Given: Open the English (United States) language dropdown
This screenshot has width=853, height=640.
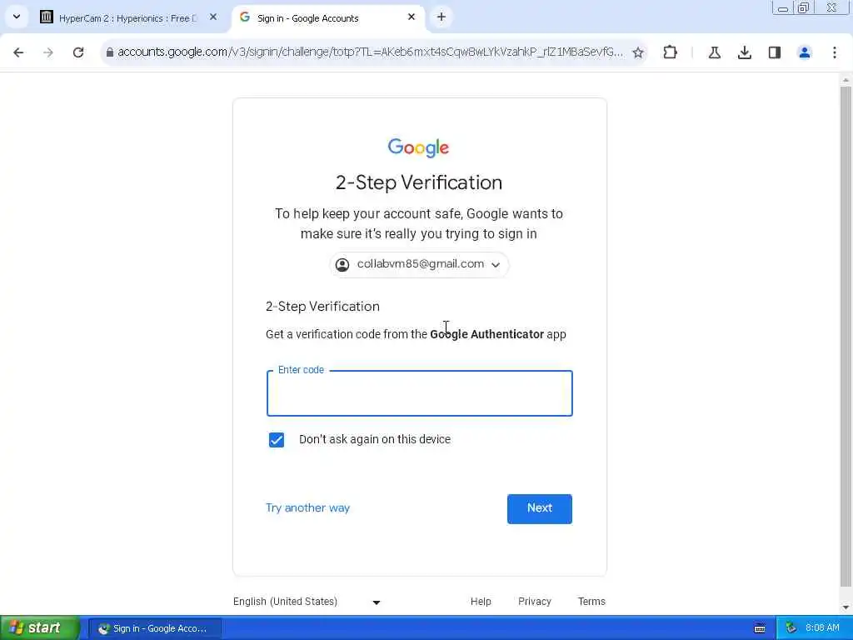Looking at the screenshot, I should (x=307, y=602).
